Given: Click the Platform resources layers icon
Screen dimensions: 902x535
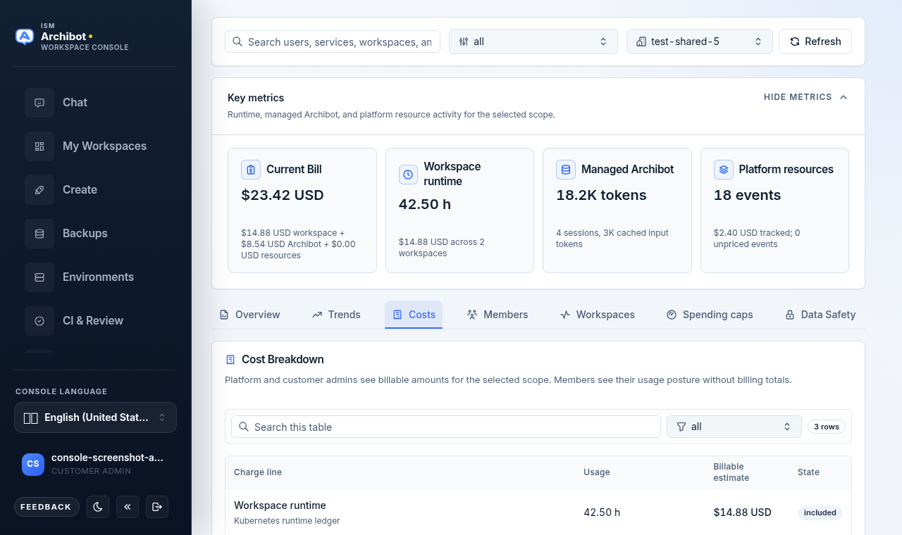Looking at the screenshot, I should [x=724, y=170].
